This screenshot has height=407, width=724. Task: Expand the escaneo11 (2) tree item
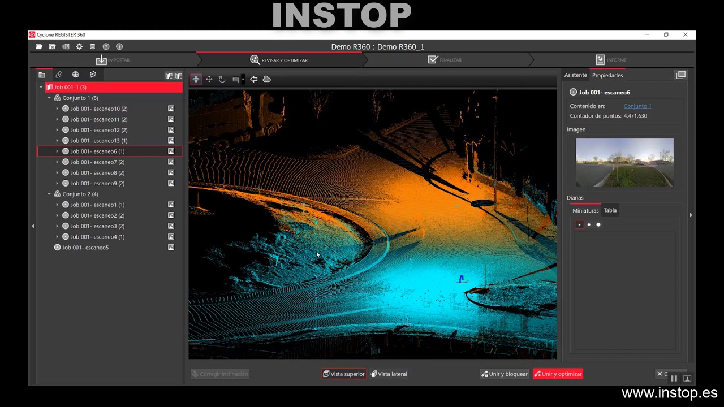click(57, 119)
